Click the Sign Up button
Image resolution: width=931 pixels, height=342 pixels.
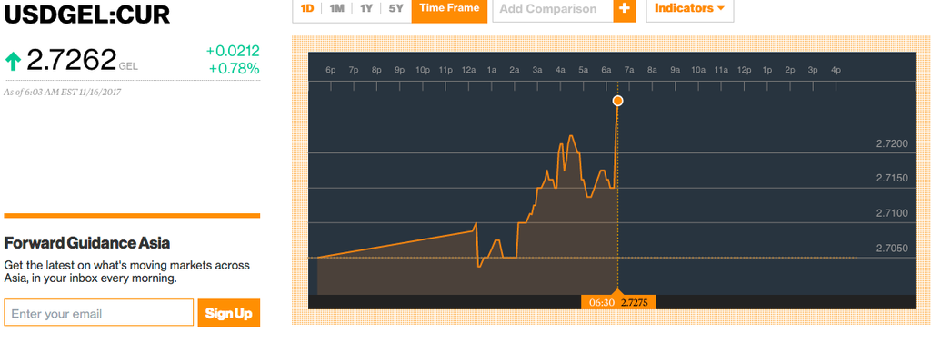[x=228, y=313]
